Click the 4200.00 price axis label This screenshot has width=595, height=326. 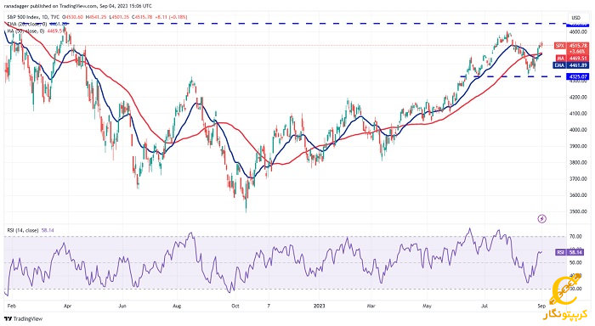point(578,97)
